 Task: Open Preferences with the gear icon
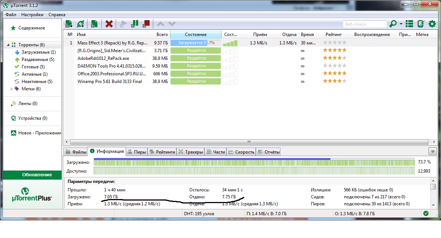(432, 24)
